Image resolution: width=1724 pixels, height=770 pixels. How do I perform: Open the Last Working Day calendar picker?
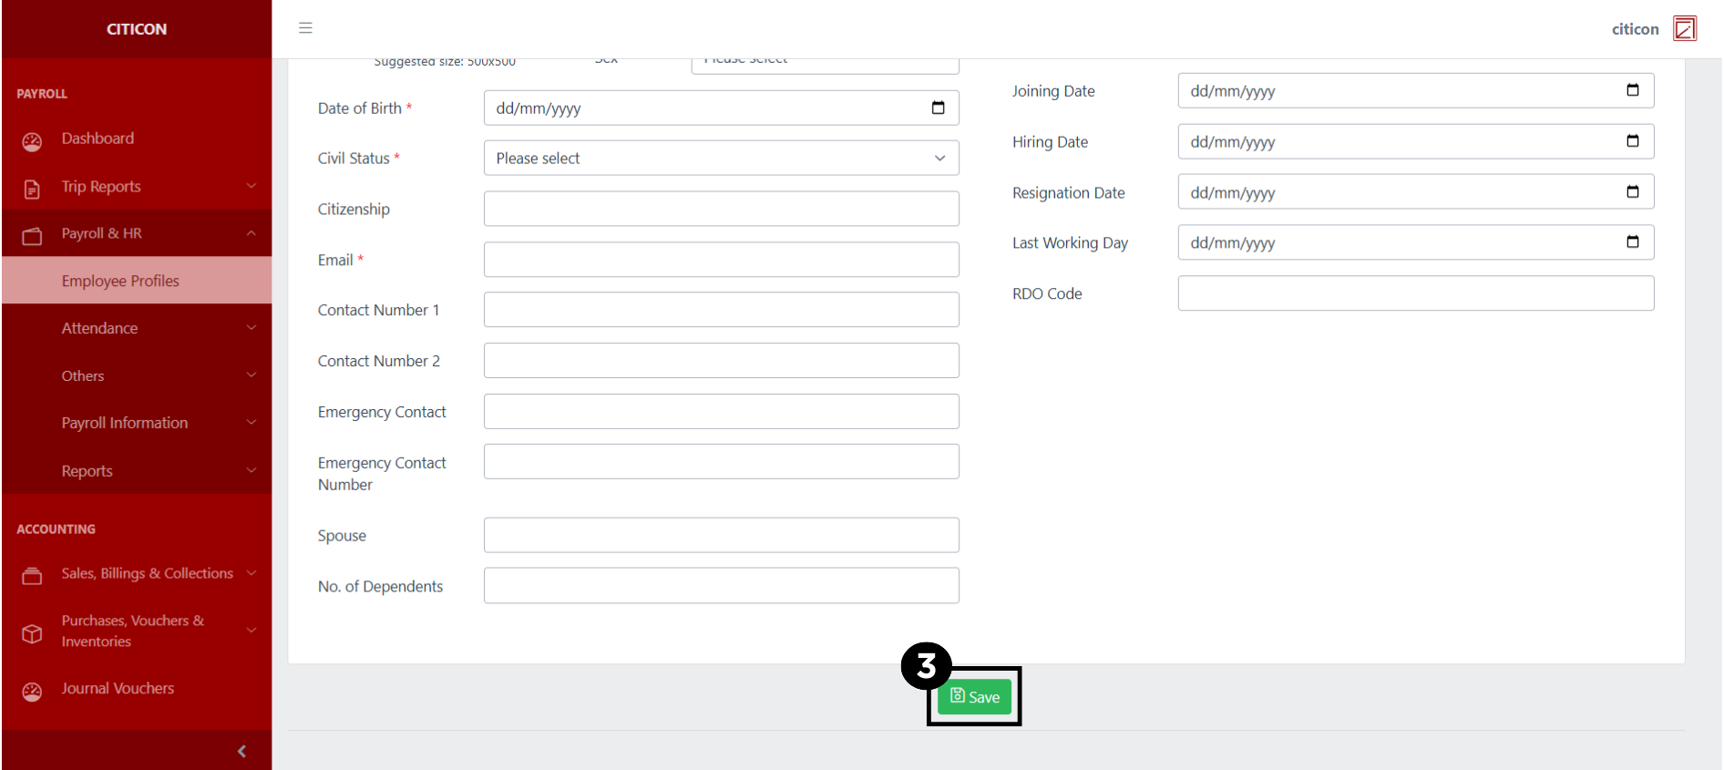1632,242
